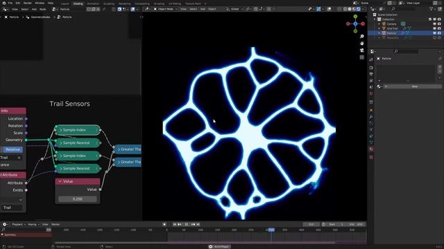444x249 pixels.
Task: Clear the Trail field with its X
Action: click(x=19, y=158)
